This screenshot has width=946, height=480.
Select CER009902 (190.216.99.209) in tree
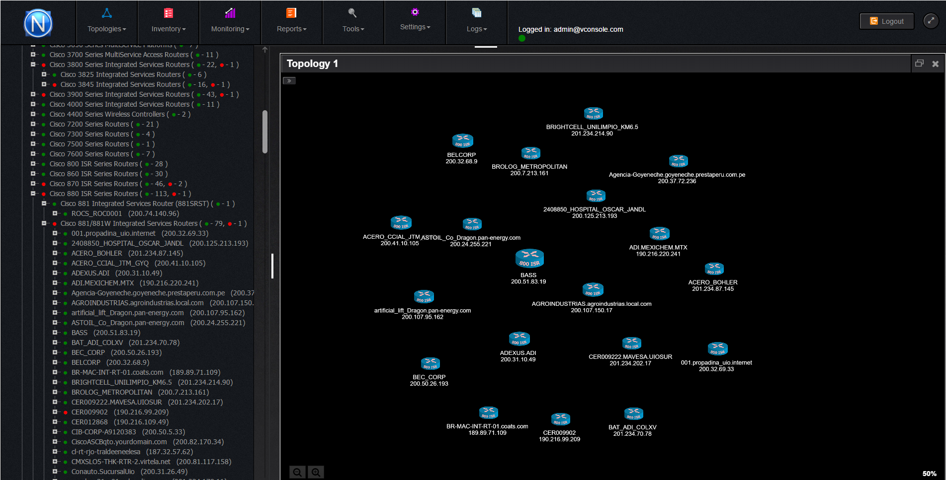pyautogui.click(x=120, y=412)
